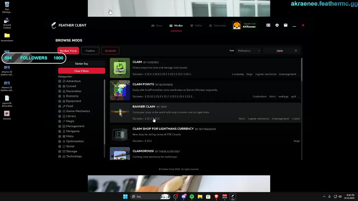The height and width of the screenshot is (201, 358).
Task: Select the Game-Mechanics category filter
Action: [x=74, y=111]
